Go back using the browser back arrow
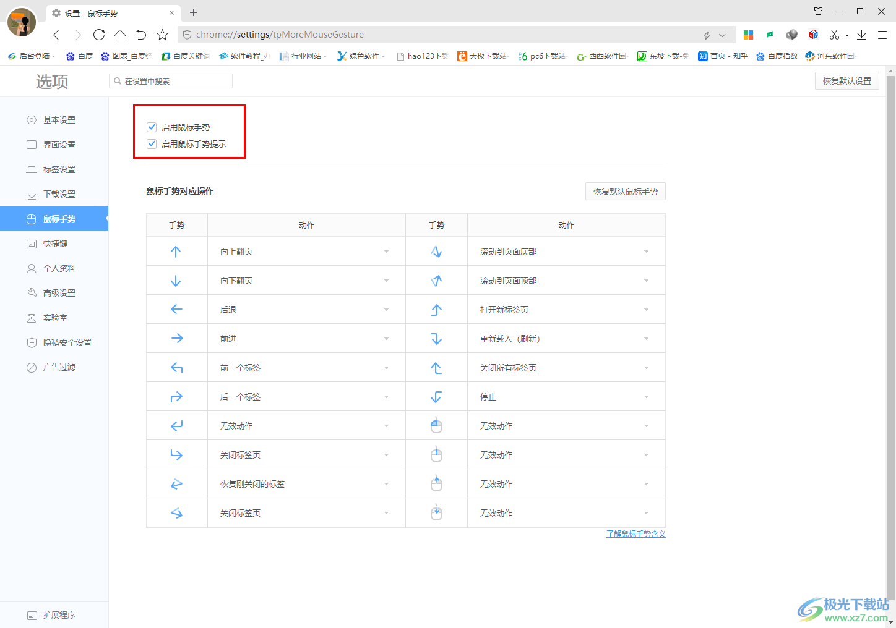 [56, 35]
